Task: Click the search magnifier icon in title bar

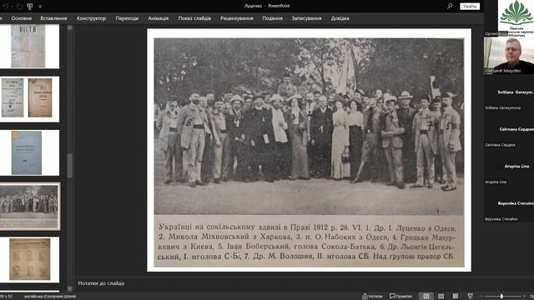Action: click(450, 6)
